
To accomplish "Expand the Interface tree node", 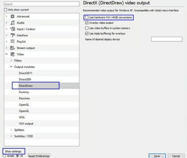I will (7, 35).
